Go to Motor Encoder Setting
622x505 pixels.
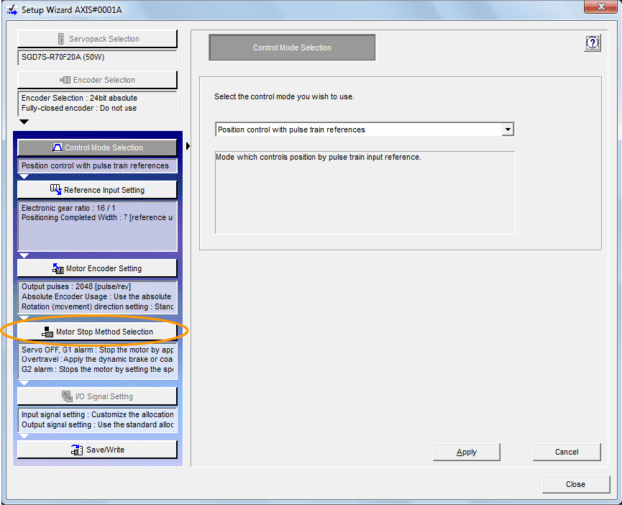click(97, 268)
